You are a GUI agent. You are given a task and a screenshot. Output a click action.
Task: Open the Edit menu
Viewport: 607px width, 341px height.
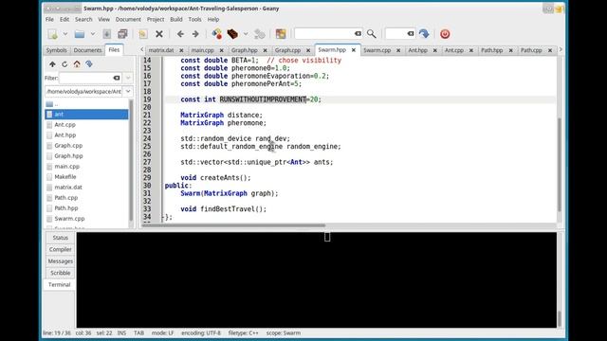point(64,19)
